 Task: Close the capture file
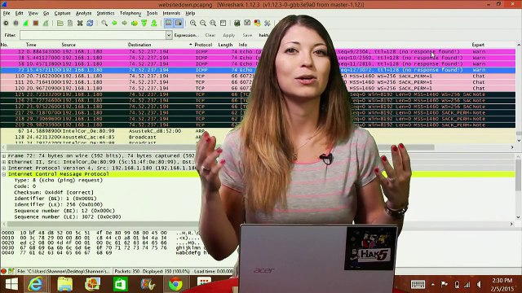pos(80,23)
